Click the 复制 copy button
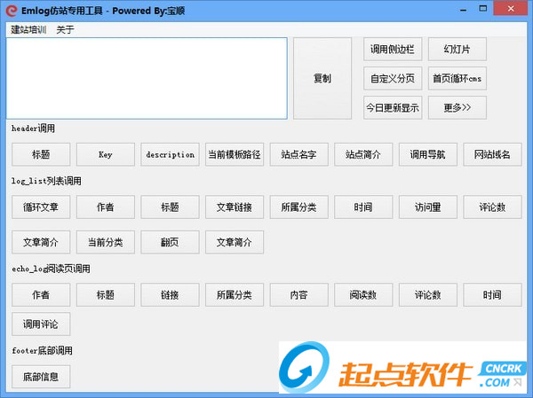 (322, 78)
